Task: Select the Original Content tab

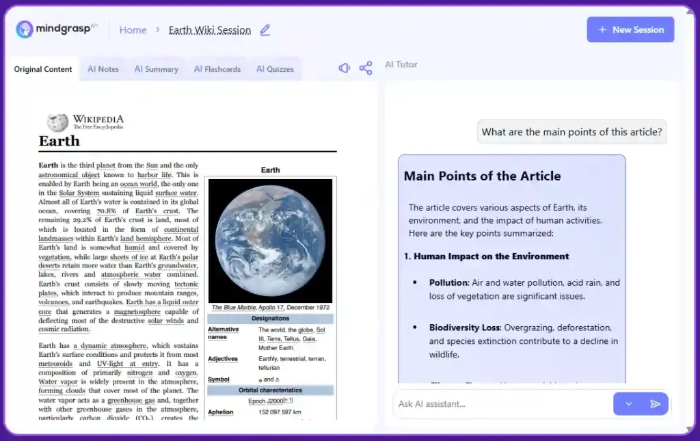Action: [x=43, y=69]
